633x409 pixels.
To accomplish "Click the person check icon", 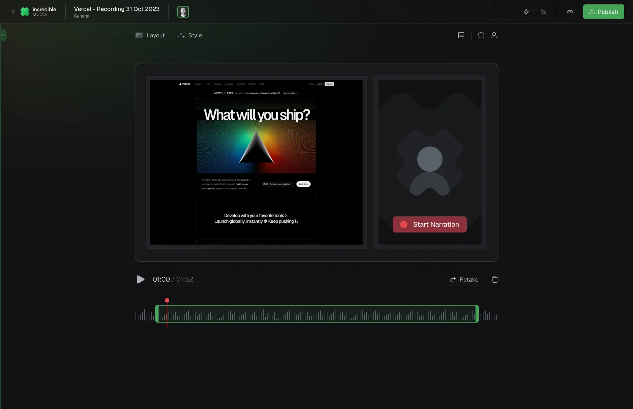I will (x=495, y=35).
